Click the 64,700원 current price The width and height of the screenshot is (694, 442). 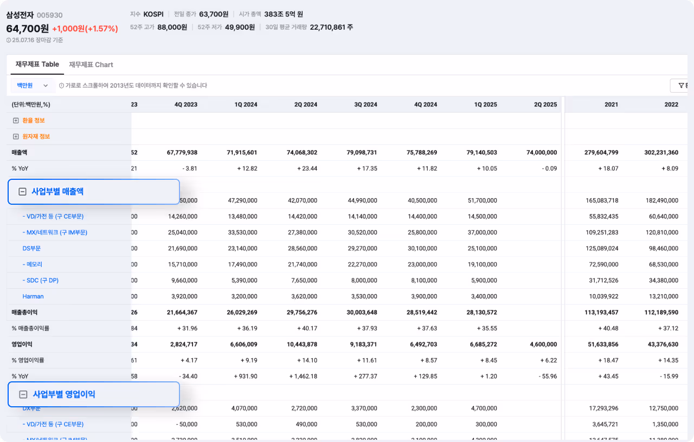click(28, 29)
